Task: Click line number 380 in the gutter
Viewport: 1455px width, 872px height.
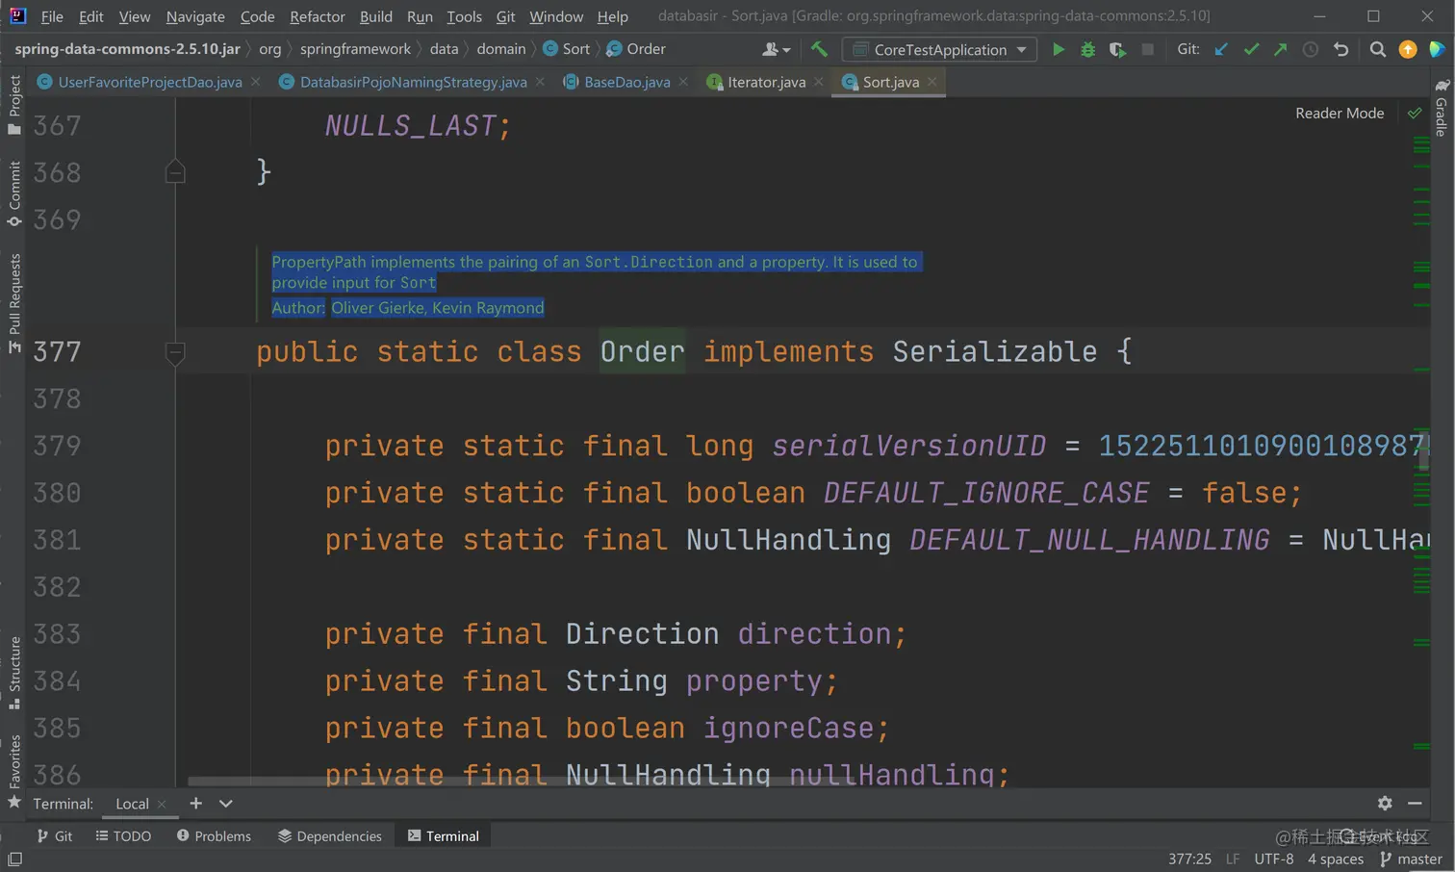Action: (x=58, y=494)
